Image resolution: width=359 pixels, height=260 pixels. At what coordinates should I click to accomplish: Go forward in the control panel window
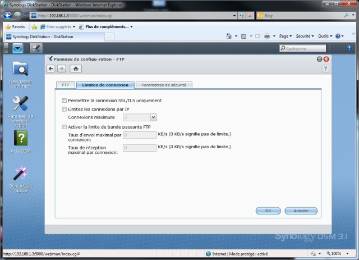click(x=62, y=69)
